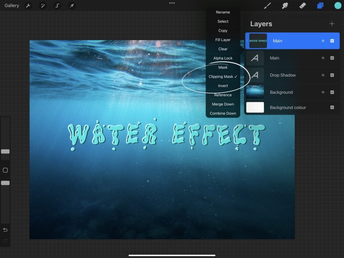
Task: Hide the Drop Shadow layer
Action: [x=332, y=75]
